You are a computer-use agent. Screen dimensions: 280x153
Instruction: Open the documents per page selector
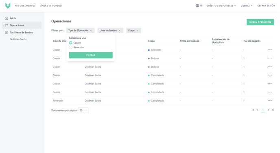click(x=83, y=110)
